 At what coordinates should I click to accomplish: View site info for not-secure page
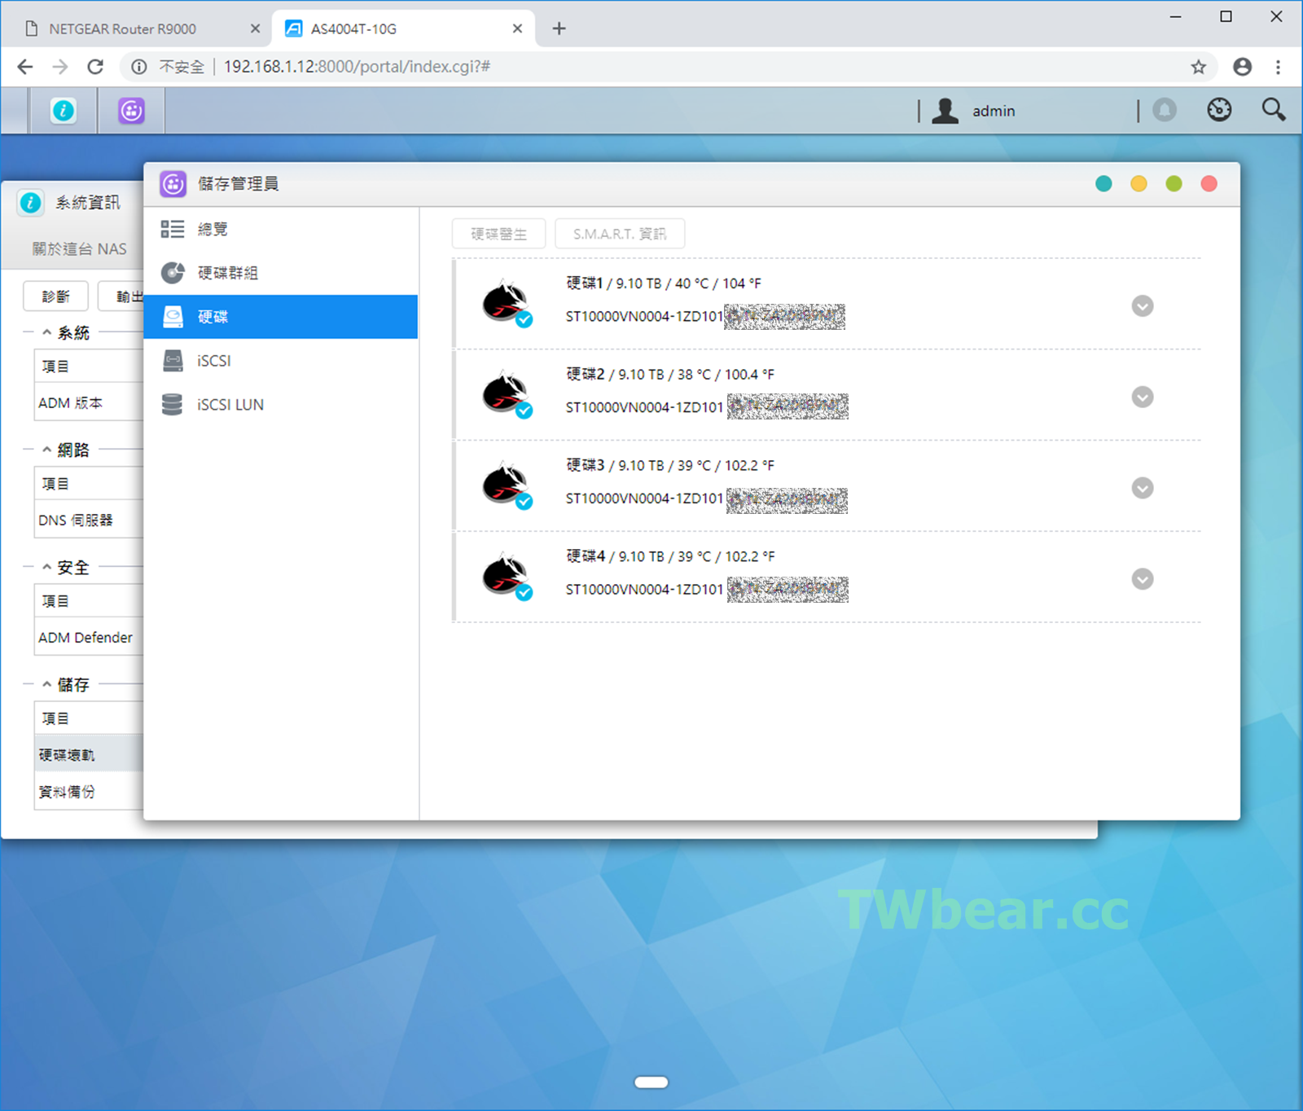click(x=139, y=67)
